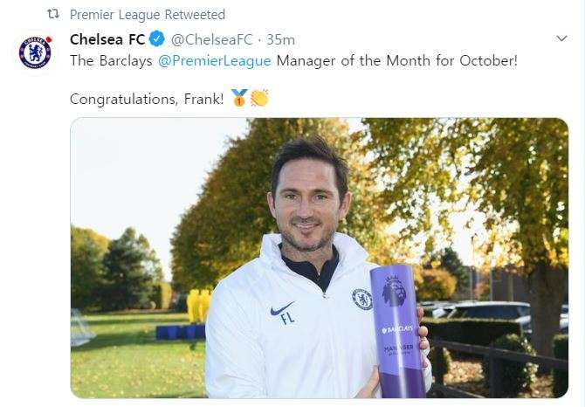Click the "Congratulations, Frank!" text

pos(147,98)
